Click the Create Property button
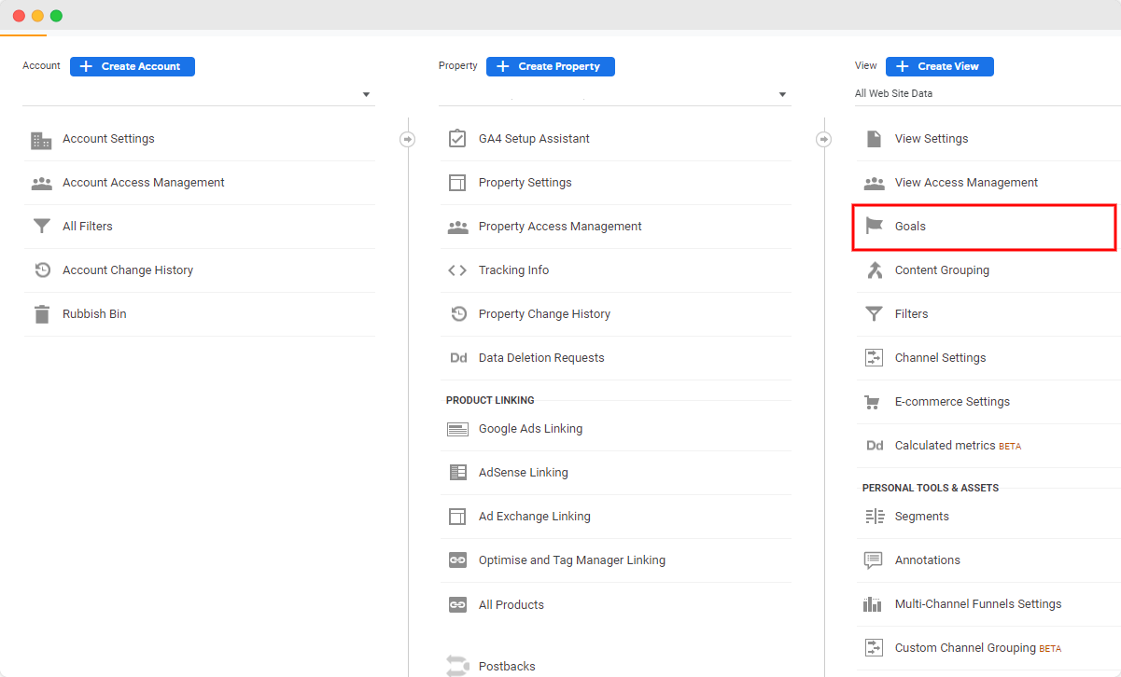1121x677 pixels. [x=550, y=66]
